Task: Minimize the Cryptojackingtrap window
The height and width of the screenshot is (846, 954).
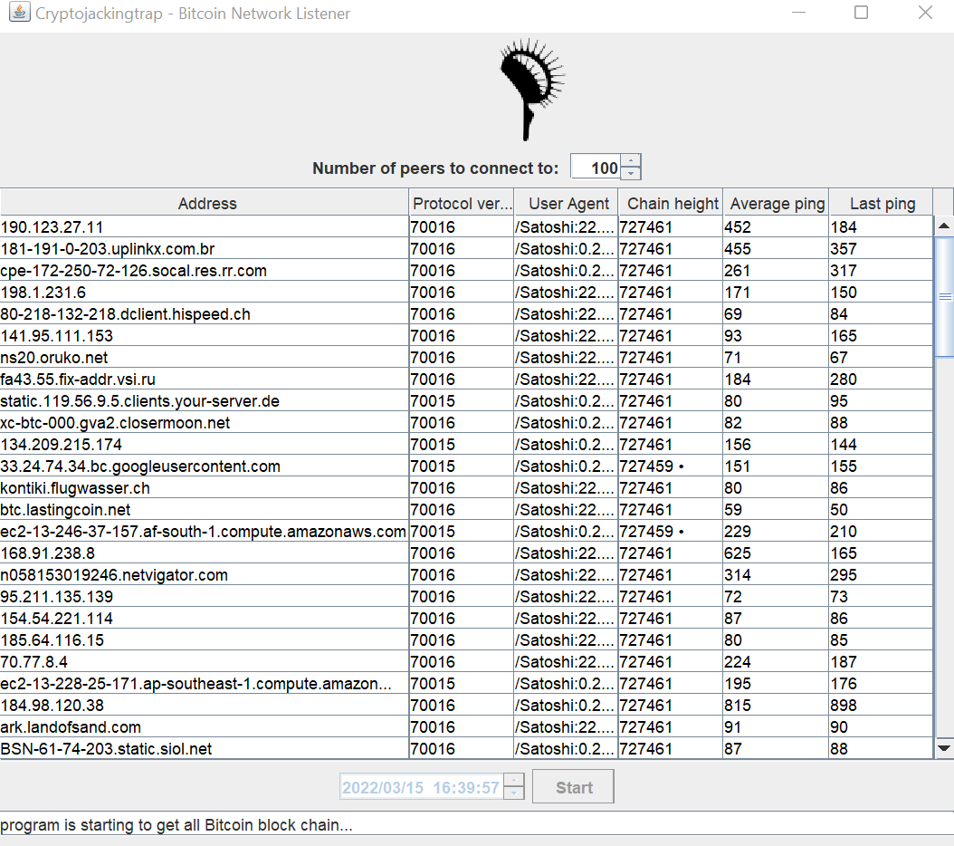Action: [799, 12]
